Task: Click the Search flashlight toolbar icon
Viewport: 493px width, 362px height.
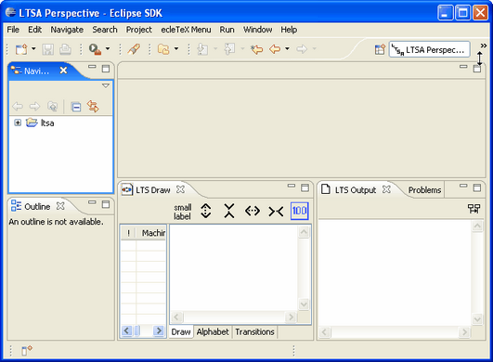Action: coord(134,49)
